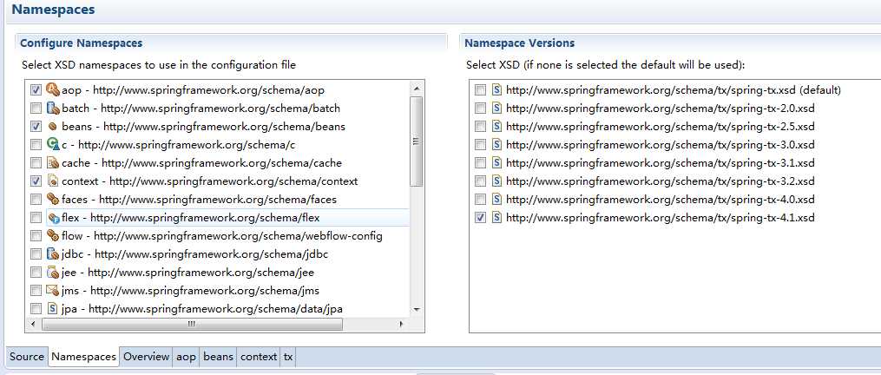The width and height of the screenshot is (881, 375).
Task: Check the spring-tx-2.0.xsd checkbox
Action: (x=480, y=108)
